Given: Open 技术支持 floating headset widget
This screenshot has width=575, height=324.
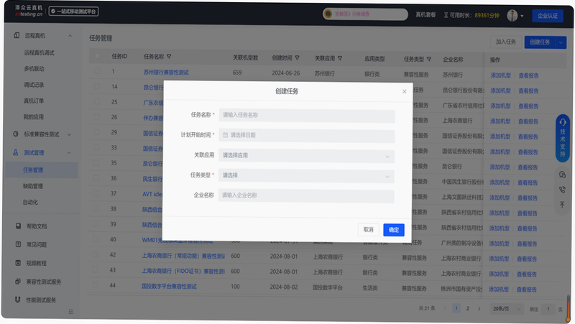Looking at the screenshot, I should [x=563, y=138].
